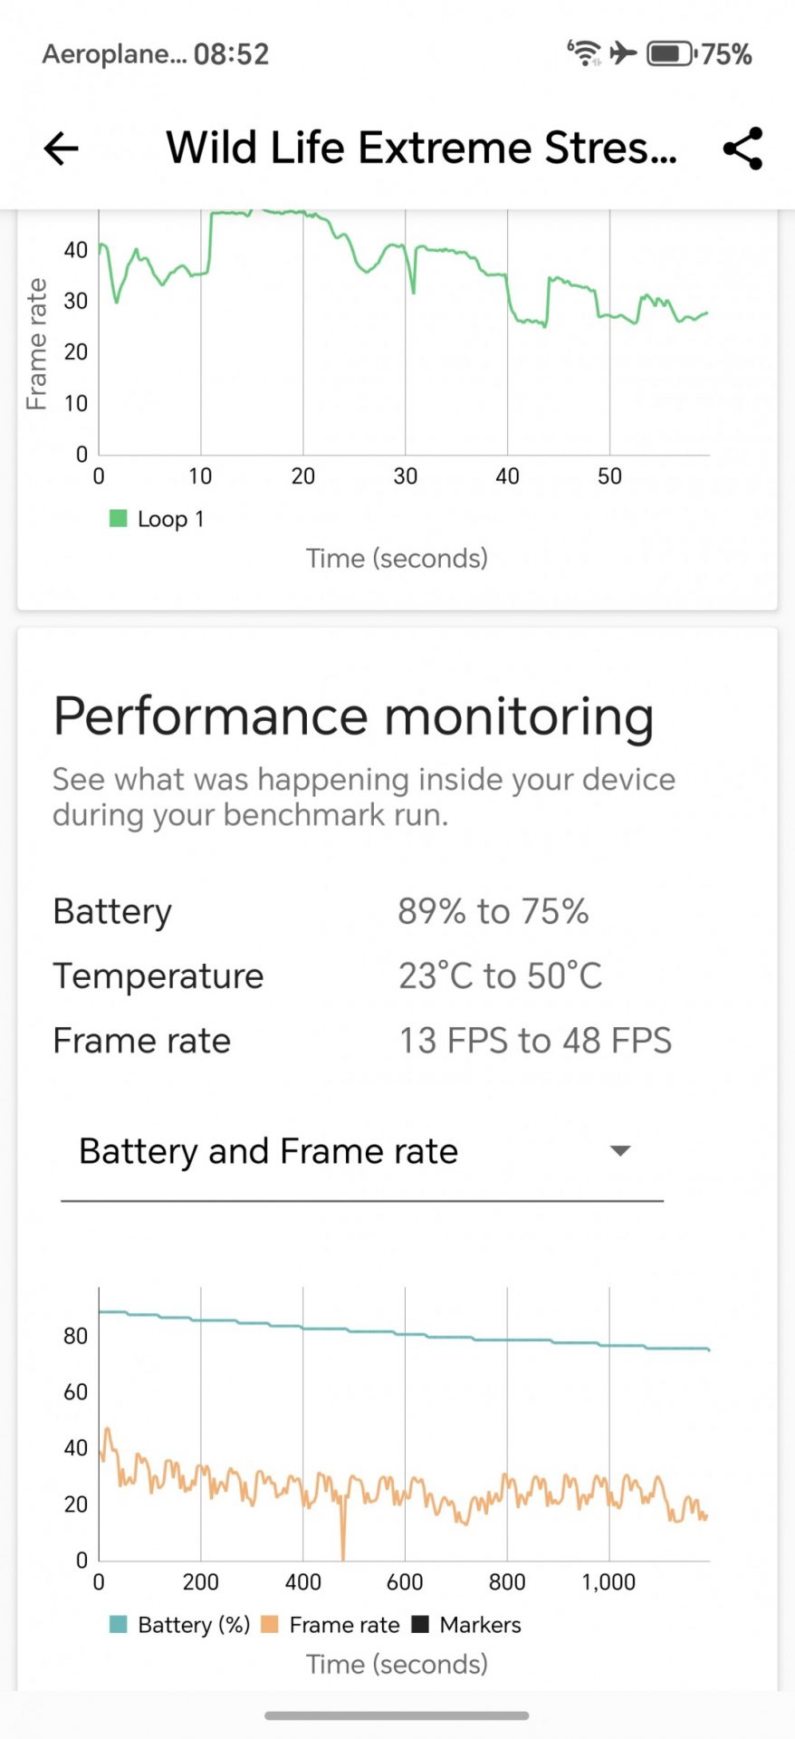
Task: Tap the battery status icon
Action: (670, 53)
